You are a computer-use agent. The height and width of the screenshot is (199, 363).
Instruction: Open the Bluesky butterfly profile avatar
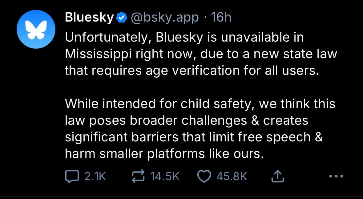coord(36,29)
